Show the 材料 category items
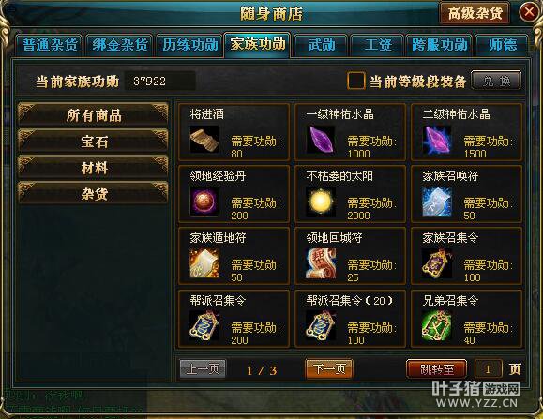 pyautogui.click(x=94, y=168)
